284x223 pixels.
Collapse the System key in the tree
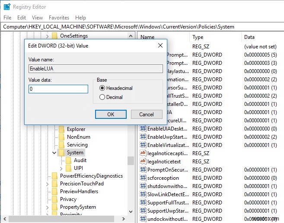[x=54, y=153]
